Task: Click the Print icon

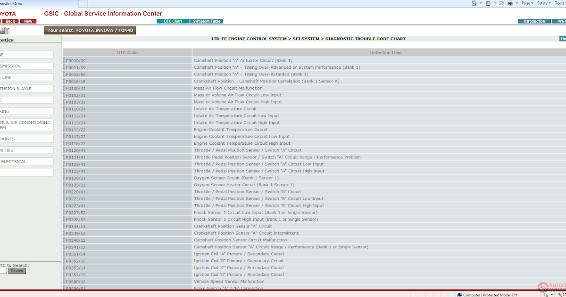Action: tap(510, 3)
